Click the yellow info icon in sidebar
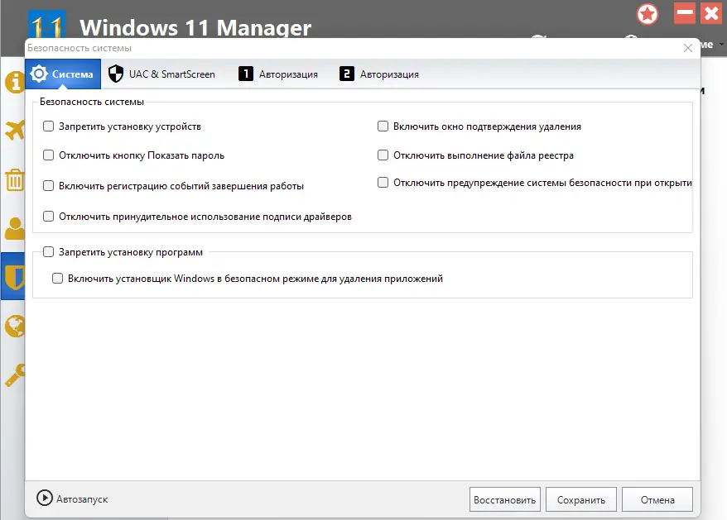This screenshot has width=727, height=520. point(13,83)
